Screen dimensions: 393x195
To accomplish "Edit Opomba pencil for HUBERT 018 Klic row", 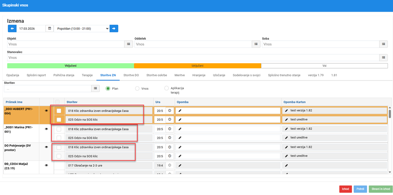I will point(180,110).
